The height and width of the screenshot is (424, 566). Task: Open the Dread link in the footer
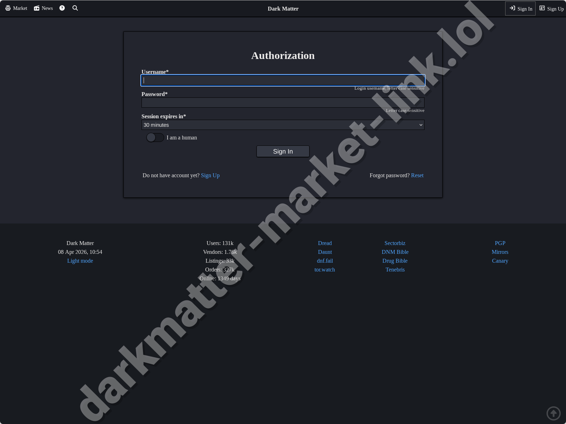[324, 243]
